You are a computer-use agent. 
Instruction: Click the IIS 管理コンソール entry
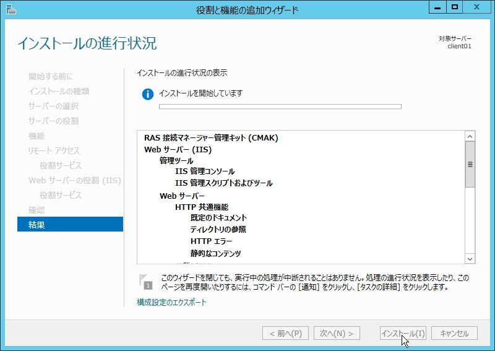pyautogui.click(x=205, y=171)
